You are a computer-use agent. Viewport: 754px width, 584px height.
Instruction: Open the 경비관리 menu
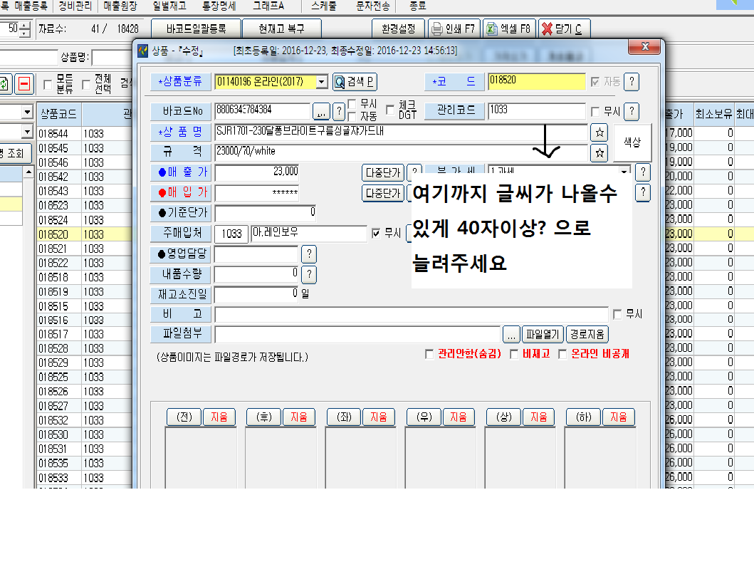(75, 6)
